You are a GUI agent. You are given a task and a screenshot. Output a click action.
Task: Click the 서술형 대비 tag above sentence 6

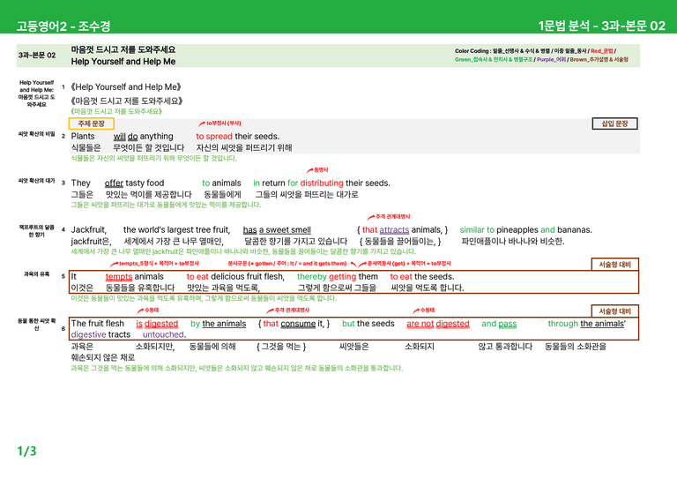coord(614,311)
